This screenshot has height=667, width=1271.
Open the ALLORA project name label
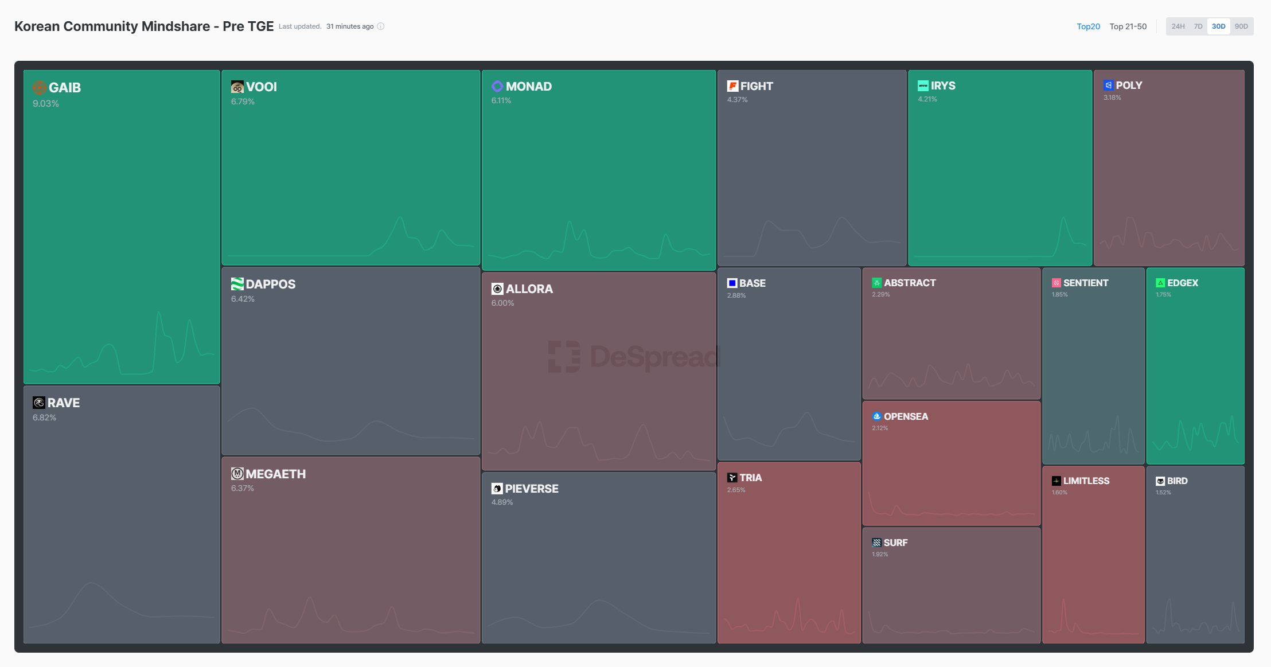pyautogui.click(x=529, y=289)
